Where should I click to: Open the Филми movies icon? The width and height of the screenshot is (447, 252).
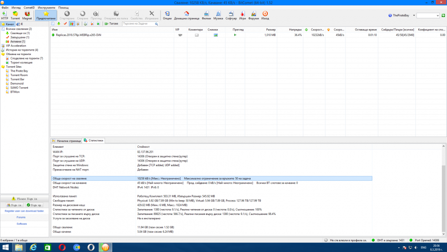tap(206, 15)
